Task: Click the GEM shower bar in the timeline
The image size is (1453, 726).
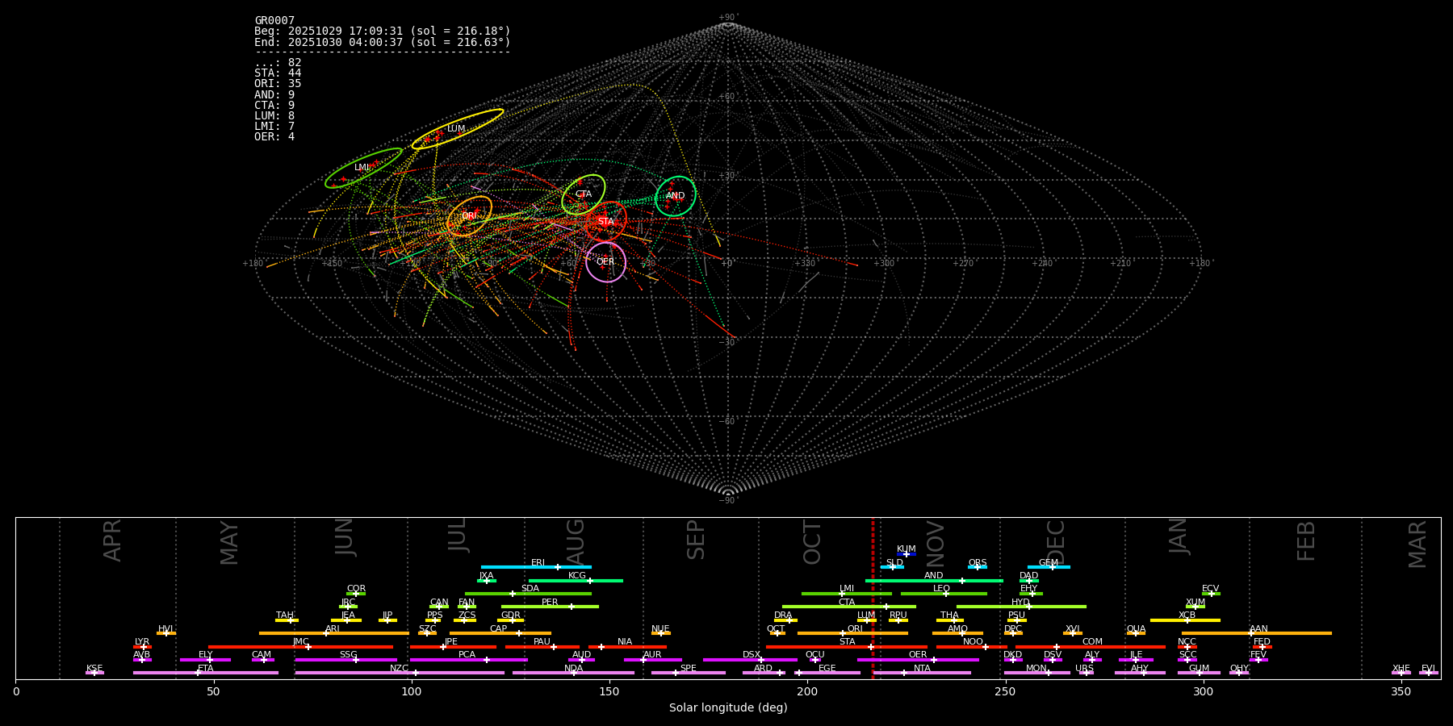Action: [x=1049, y=567]
